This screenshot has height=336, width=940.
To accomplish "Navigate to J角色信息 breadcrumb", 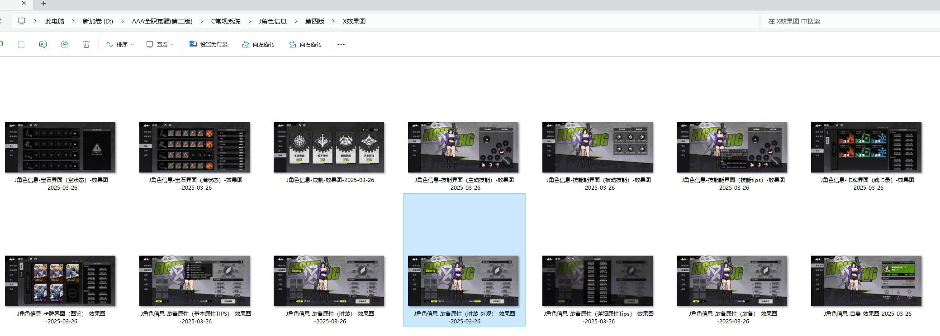I will click(273, 21).
